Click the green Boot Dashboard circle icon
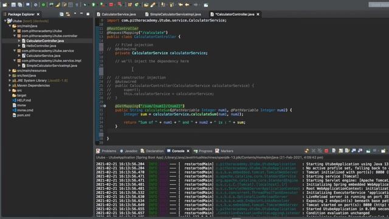The image size is (389, 219). tap(43, 5)
